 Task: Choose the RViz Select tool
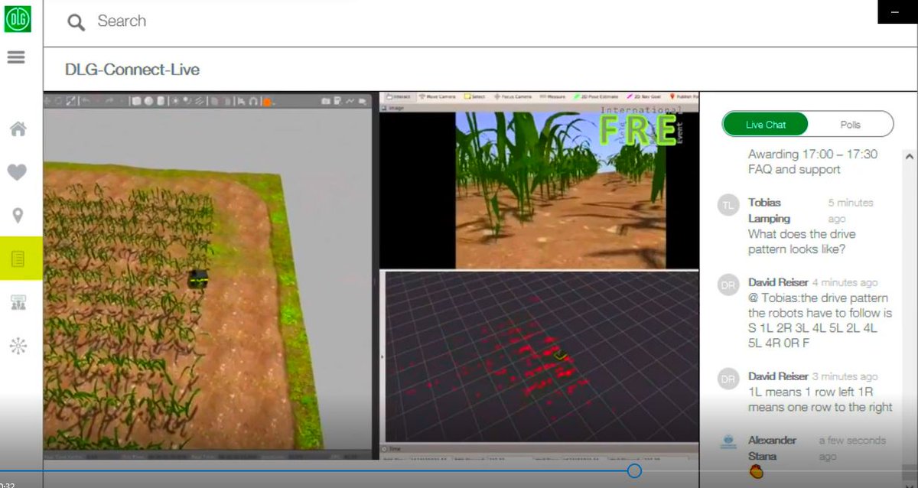[474, 96]
